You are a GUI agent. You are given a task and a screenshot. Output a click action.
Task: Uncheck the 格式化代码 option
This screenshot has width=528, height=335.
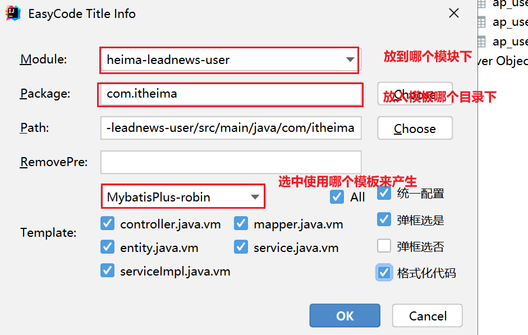[x=384, y=273]
